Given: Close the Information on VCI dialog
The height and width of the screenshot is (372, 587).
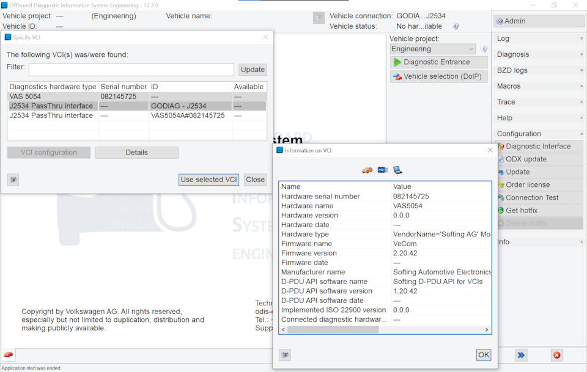Looking at the screenshot, I should point(490,150).
